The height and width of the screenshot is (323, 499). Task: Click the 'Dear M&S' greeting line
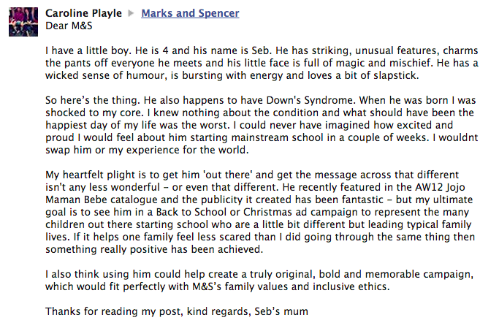[69, 26]
